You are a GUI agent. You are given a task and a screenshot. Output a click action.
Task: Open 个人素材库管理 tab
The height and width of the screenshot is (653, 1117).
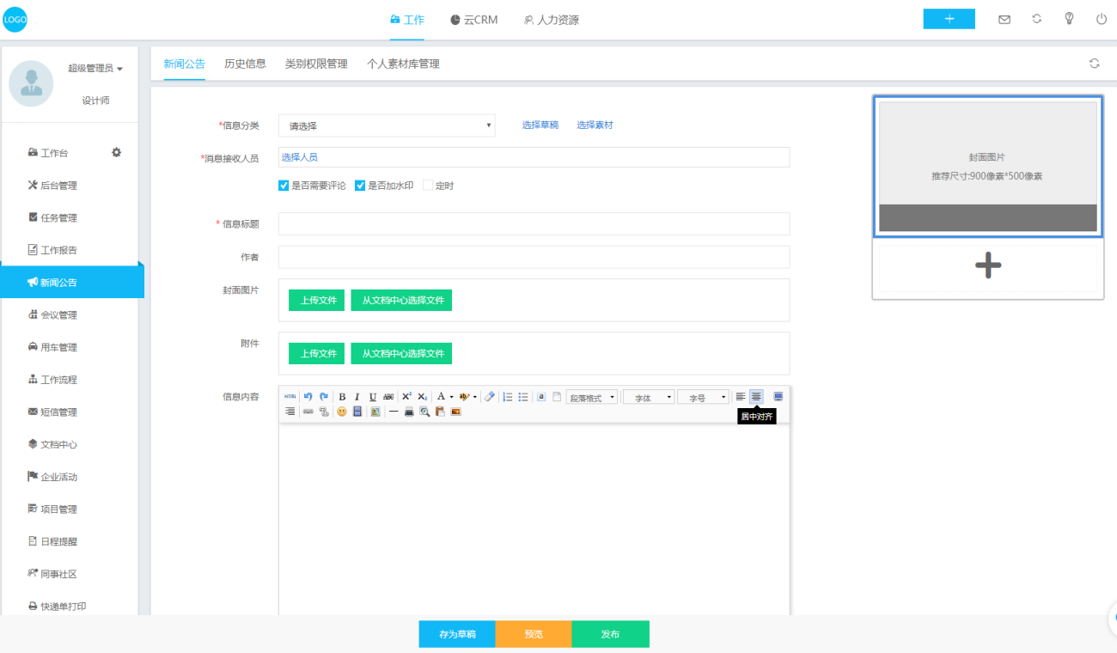(x=403, y=64)
